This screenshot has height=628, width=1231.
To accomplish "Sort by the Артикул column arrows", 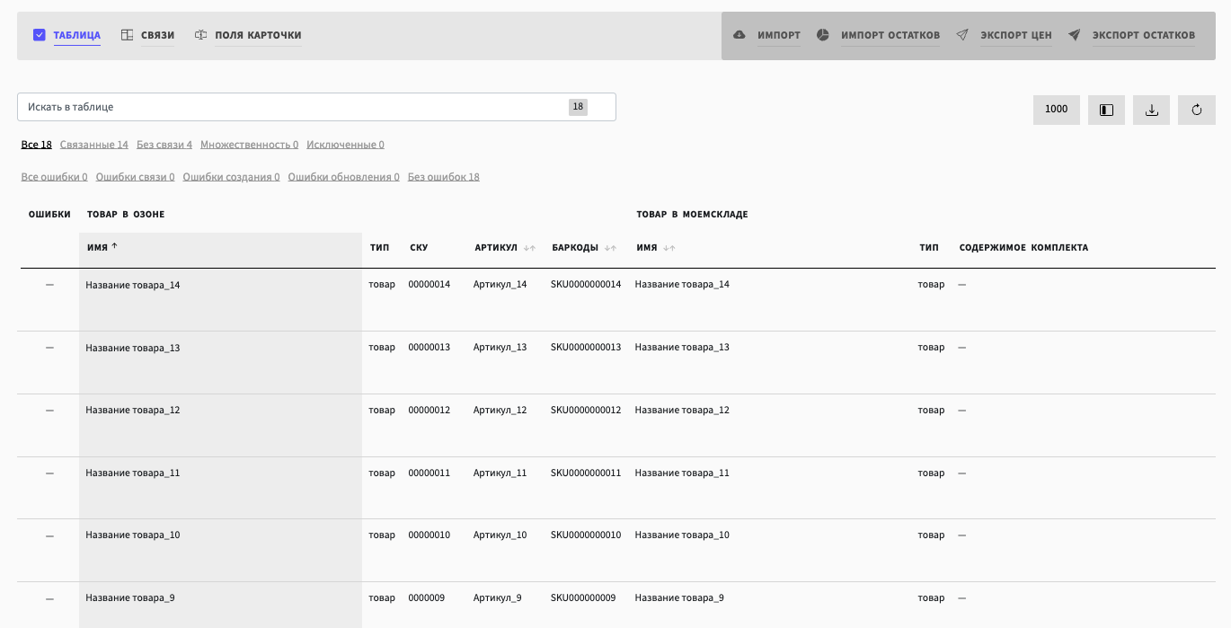I will (x=529, y=248).
